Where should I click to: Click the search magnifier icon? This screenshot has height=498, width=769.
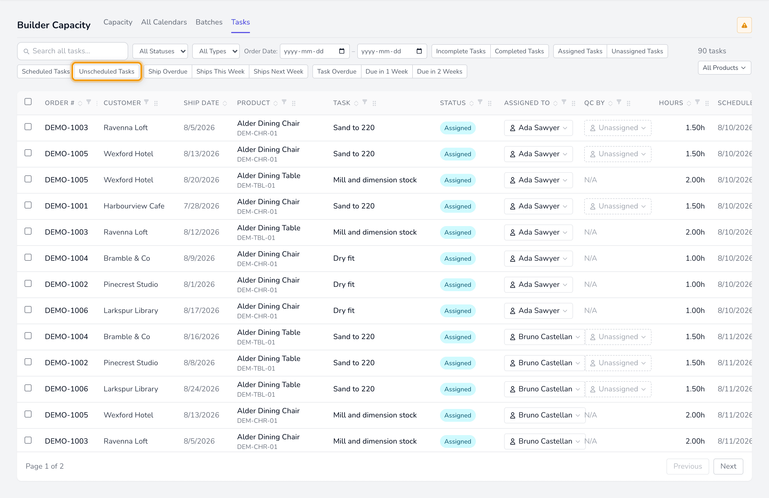click(26, 51)
